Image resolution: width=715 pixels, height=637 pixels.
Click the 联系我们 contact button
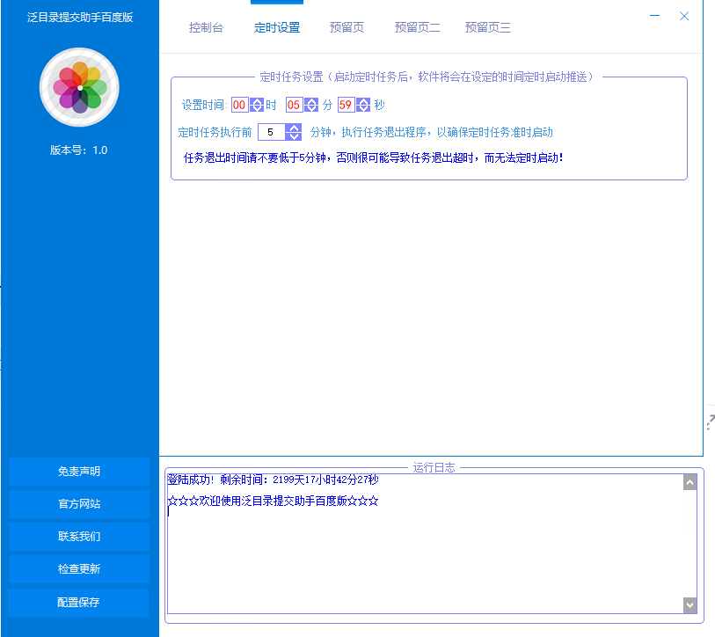point(79,536)
